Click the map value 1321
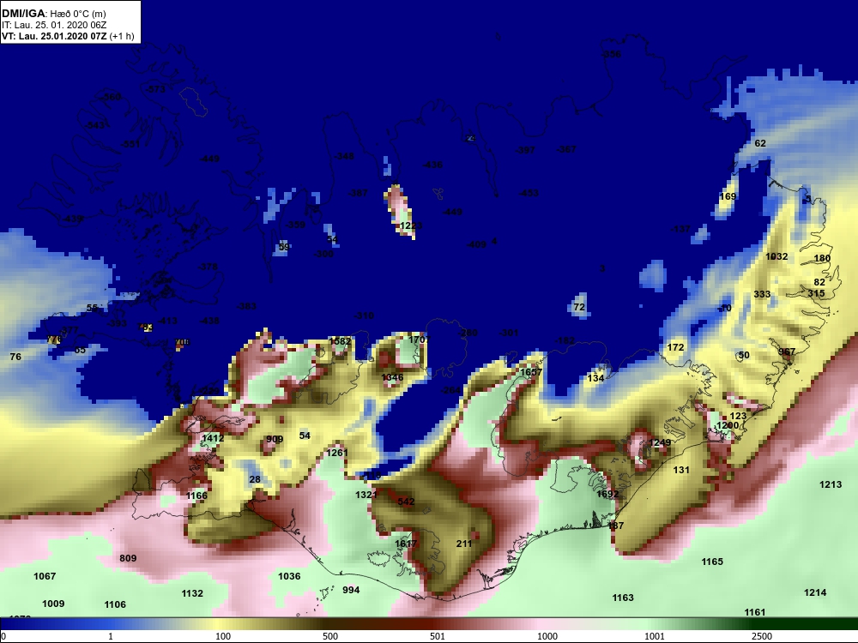Viewport: 858px width, 643px height. tap(366, 495)
